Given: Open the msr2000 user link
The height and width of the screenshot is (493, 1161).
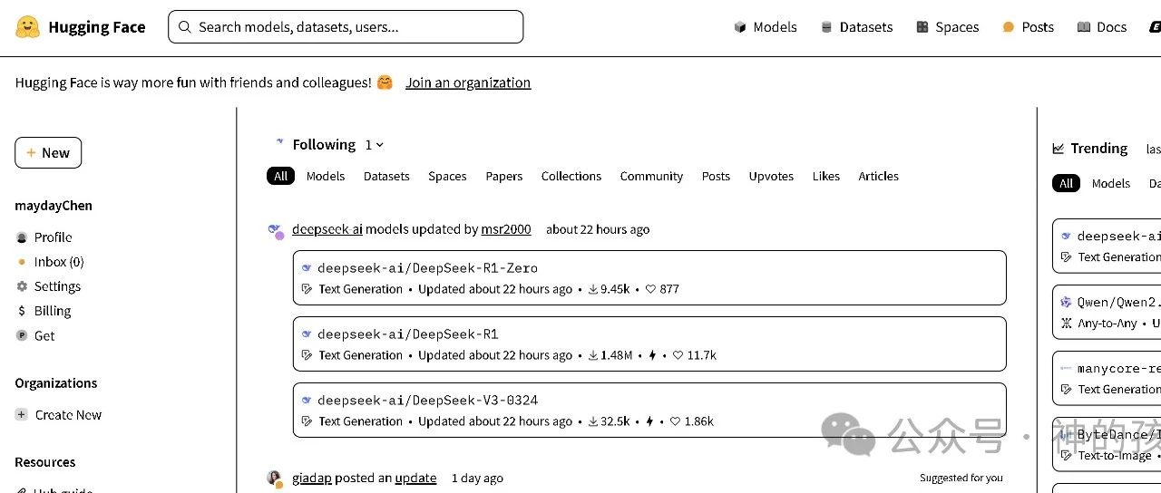Looking at the screenshot, I should 506,229.
